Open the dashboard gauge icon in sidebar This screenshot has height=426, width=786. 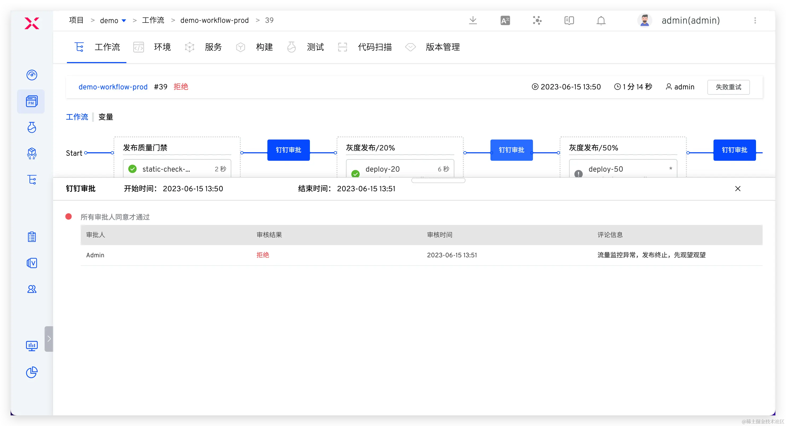(32, 75)
